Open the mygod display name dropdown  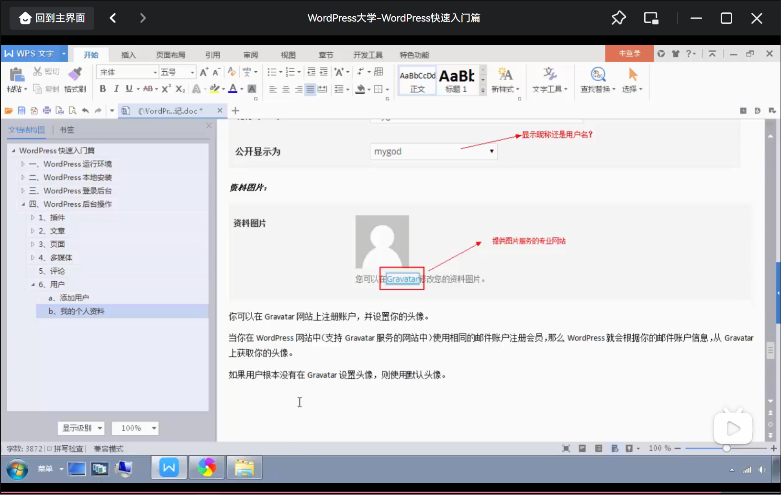(434, 152)
